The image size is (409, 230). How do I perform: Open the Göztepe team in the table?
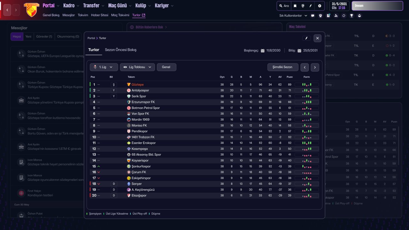click(138, 85)
